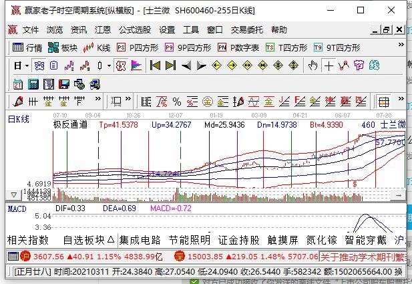The width and height of the screenshot is (412, 284).
Task: Open the 文件 menu
Action: point(31,30)
